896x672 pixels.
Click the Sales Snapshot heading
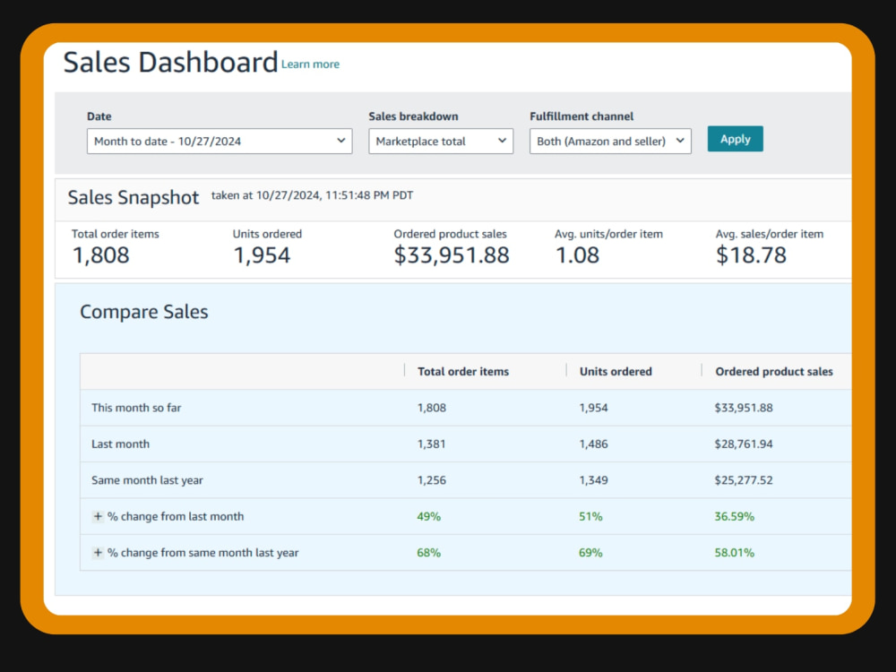[134, 198]
